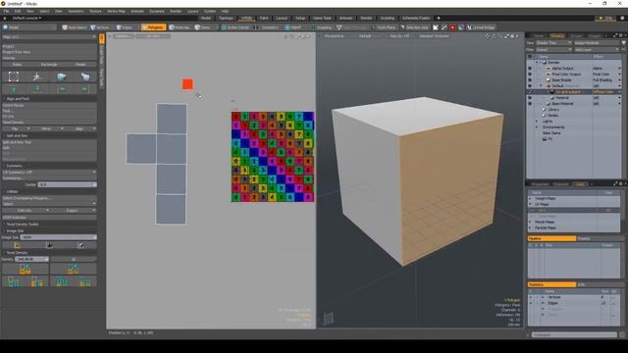Click the right image size preset icon
Viewport: 628px width, 353px height.
click(x=80, y=245)
